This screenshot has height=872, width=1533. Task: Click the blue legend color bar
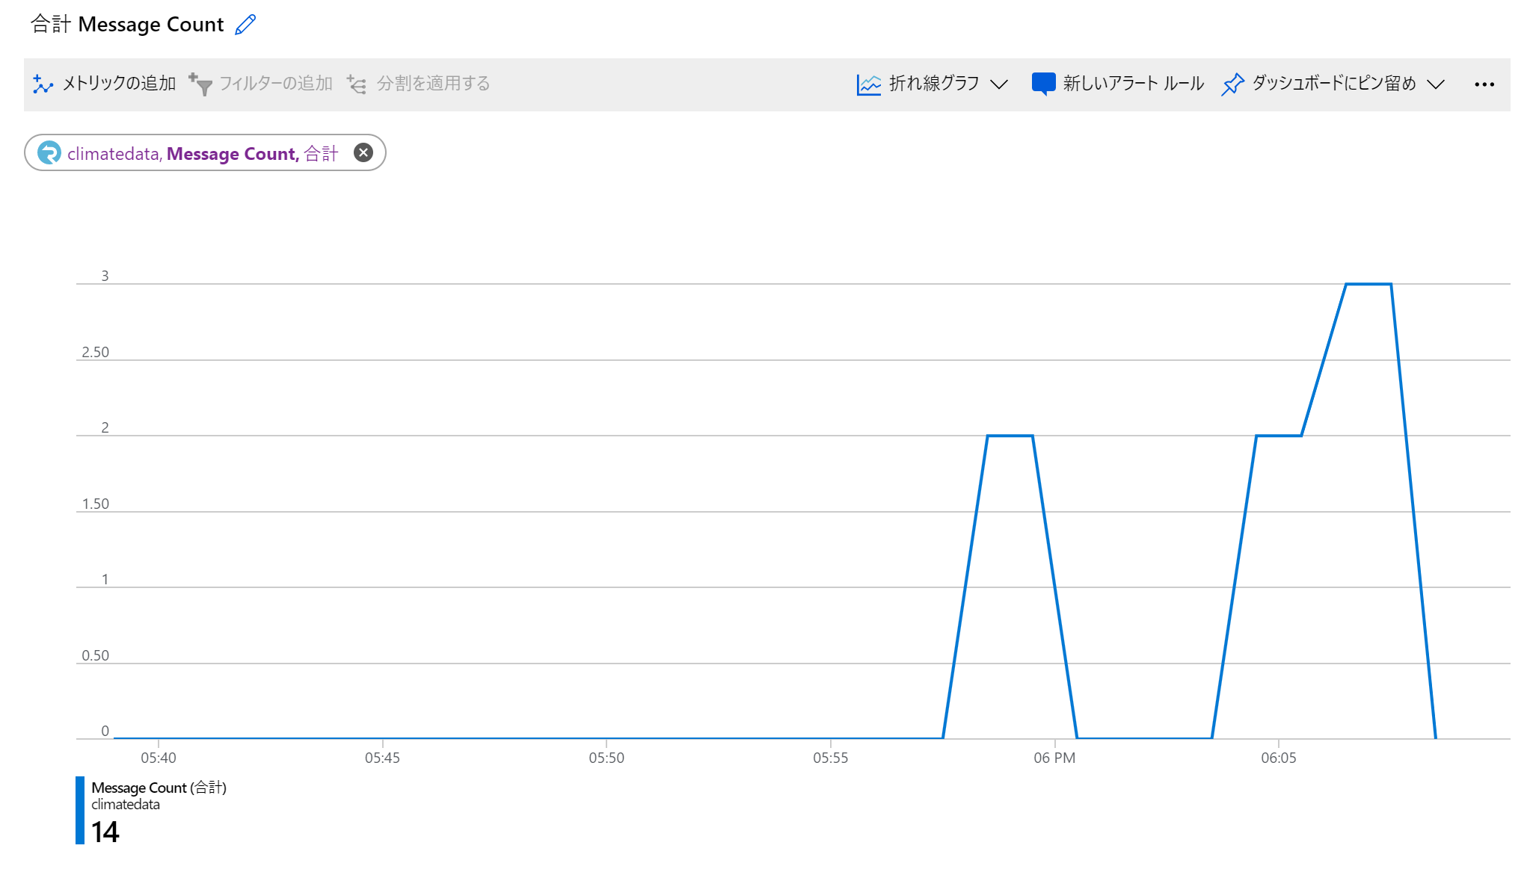pos(80,810)
